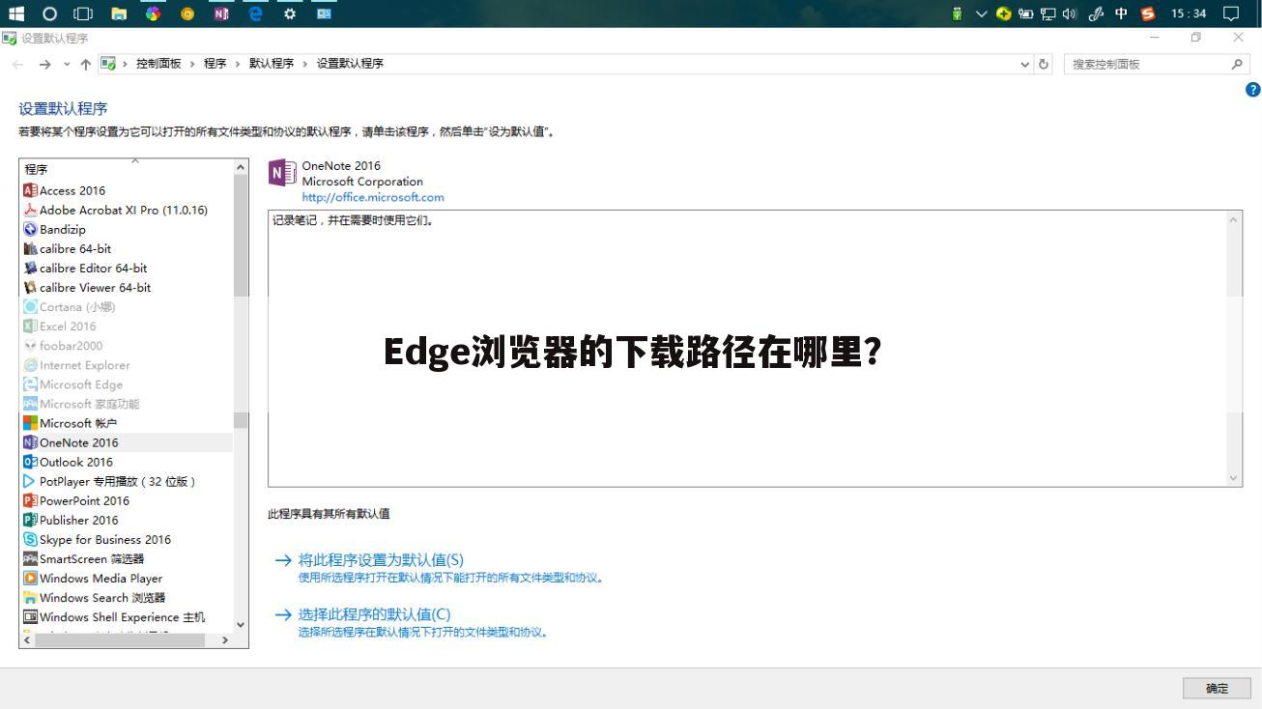Screen dimensions: 1262x709
Task: Open OneNote from the taskbar
Action: click(x=221, y=14)
